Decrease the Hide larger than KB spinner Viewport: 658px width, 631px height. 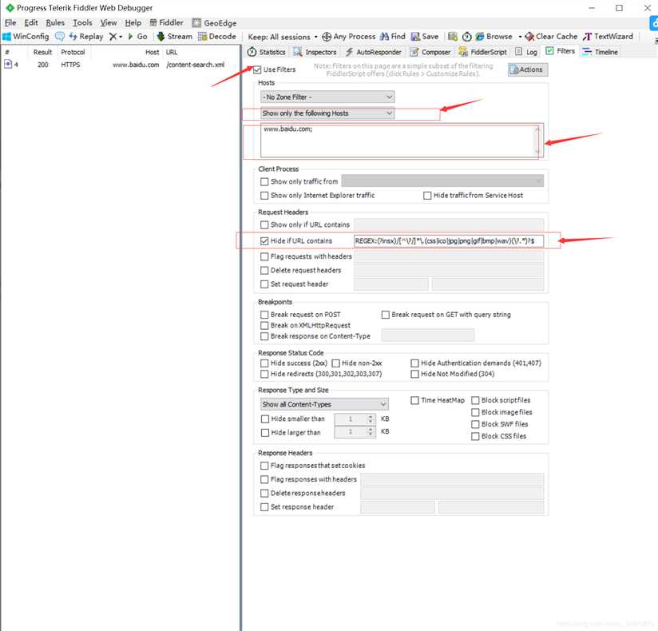pyautogui.click(x=371, y=435)
